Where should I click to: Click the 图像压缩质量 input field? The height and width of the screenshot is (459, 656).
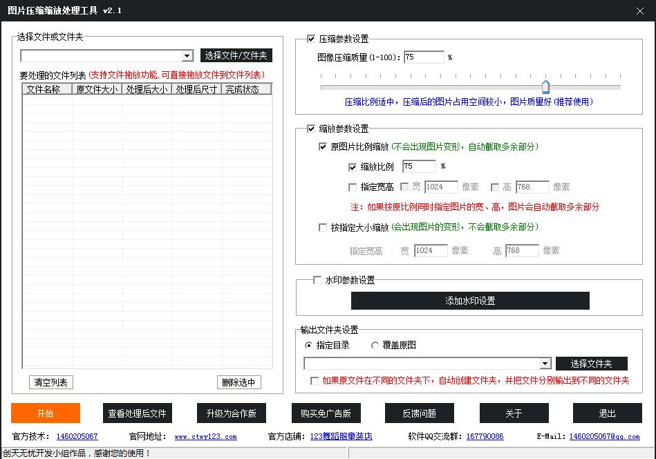tap(423, 57)
